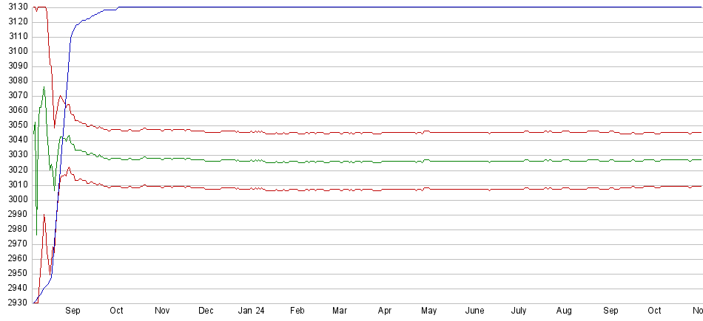703x321 pixels.
Task: Select the June month marker
Action: (x=474, y=311)
